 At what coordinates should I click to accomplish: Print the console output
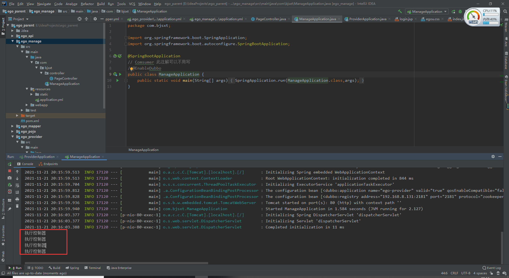coord(17,199)
